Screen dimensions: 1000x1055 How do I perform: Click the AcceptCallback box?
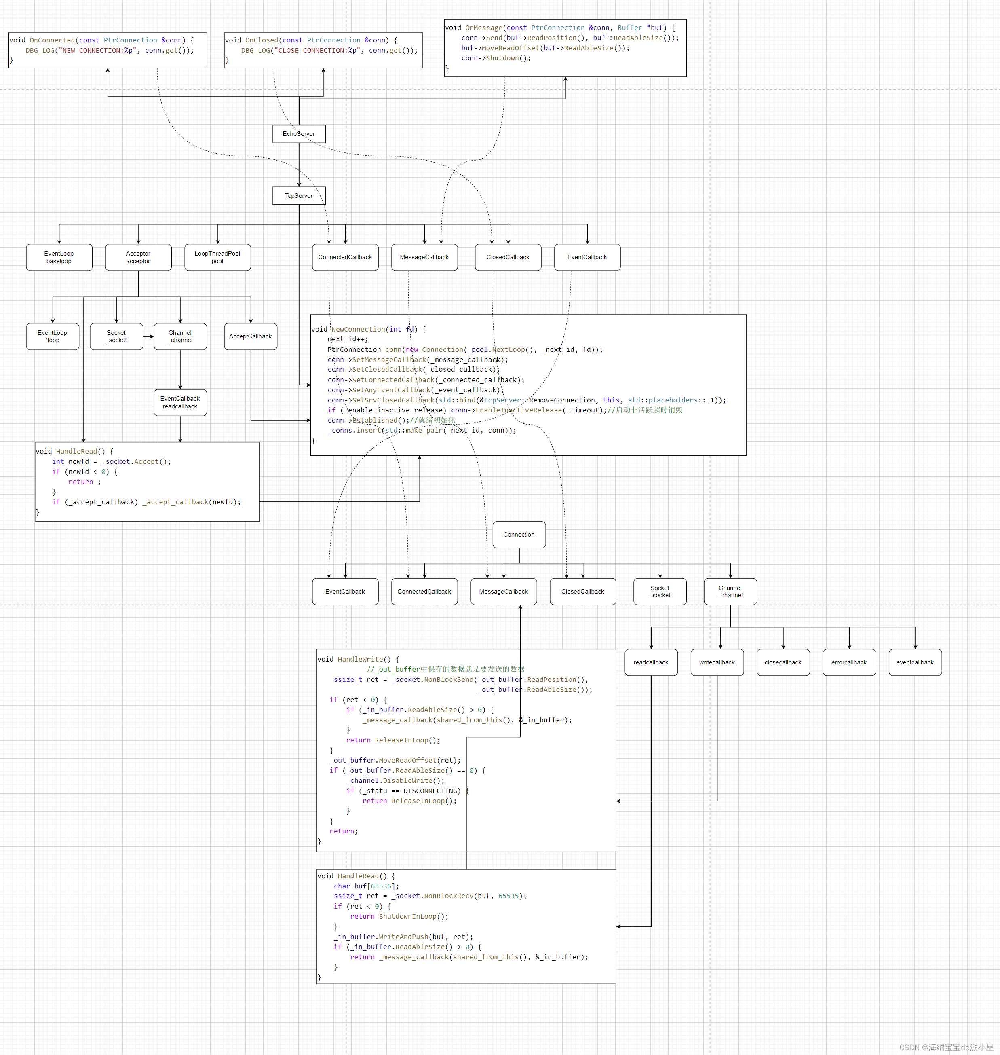(x=251, y=336)
